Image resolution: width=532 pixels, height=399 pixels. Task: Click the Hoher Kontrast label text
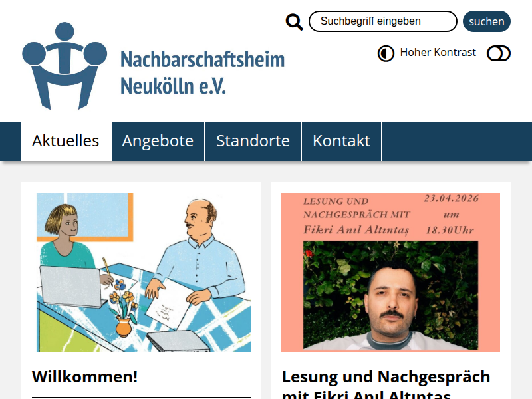tap(438, 53)
